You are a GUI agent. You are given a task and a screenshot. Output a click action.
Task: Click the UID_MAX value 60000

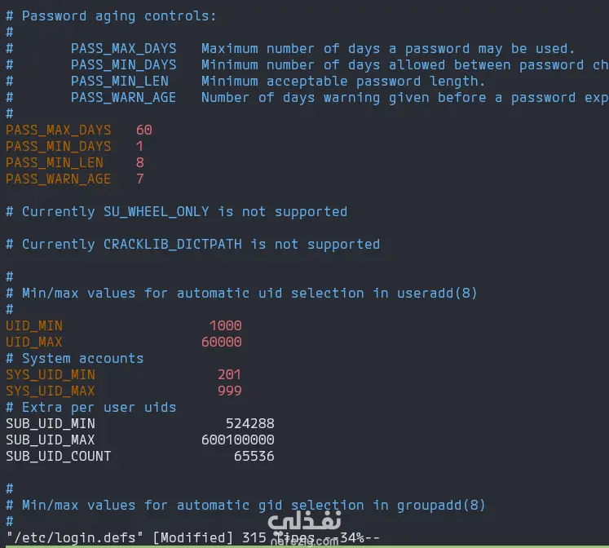click(x=221, y=342)
